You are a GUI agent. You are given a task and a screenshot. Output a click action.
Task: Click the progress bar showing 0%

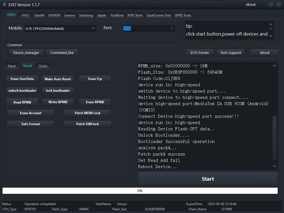(x=139, y=191)
